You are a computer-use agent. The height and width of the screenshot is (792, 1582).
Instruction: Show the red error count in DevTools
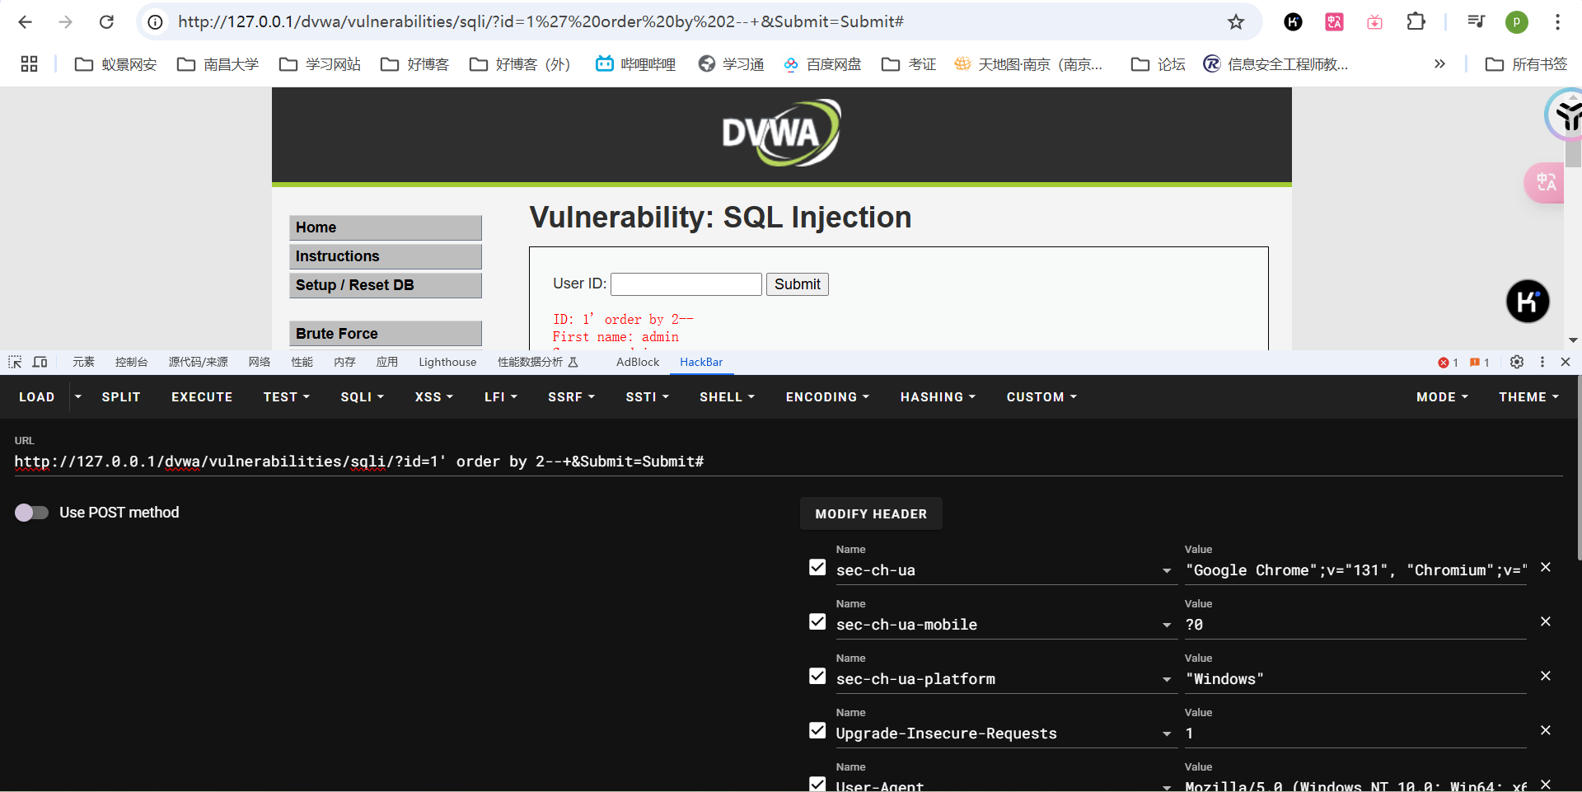[x=1449, y=363]
